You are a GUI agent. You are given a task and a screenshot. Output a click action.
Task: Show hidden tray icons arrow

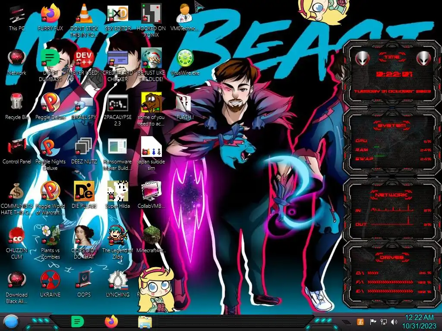(x=347, y=322)
